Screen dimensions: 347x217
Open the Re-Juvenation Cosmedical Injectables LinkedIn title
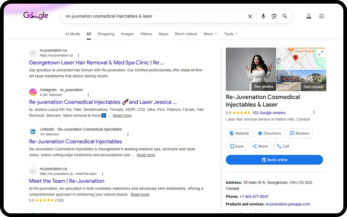76,141
